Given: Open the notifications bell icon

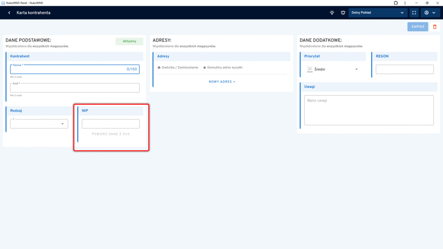Looking at the screenshot, I should click(343, 13).
